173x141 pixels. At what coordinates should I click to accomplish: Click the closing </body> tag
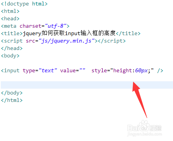point(12,93)
